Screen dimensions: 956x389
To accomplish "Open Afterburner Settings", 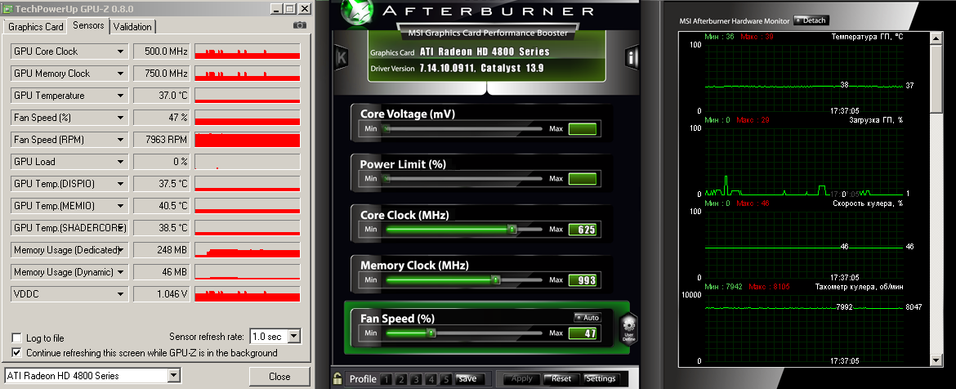I will (x=601, y=378).
